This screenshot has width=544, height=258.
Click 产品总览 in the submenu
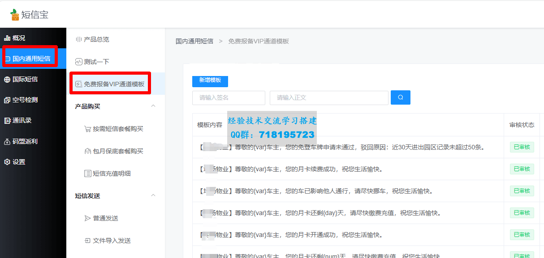coord(96,39)
